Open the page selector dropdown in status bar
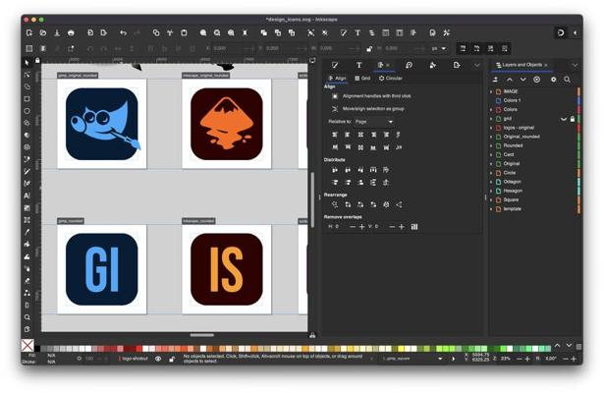The height and width of the screenshot is (393, 604). pyautogui.click(x=440, y=359)
